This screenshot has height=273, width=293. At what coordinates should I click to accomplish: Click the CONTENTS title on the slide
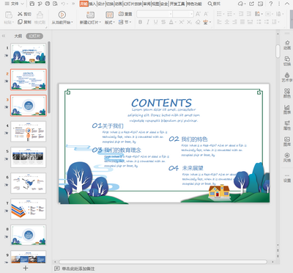coord(161,103)
